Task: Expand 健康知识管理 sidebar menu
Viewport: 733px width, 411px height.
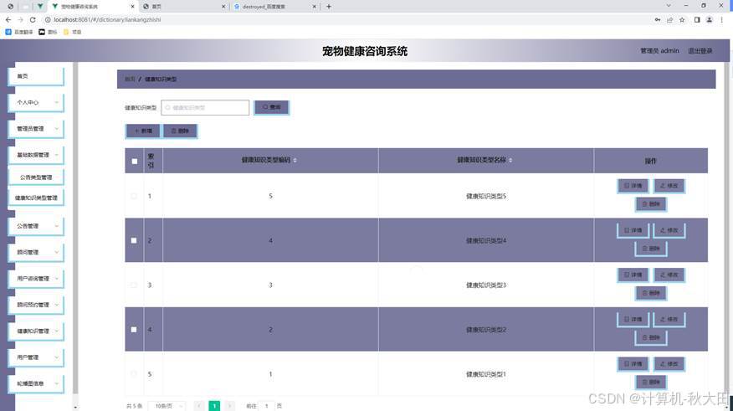Action: pos(36,331)
